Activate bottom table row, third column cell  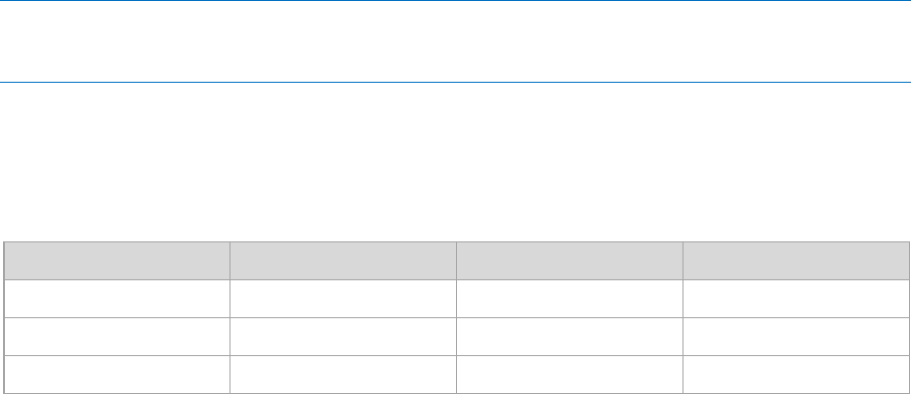pos(570,374)
